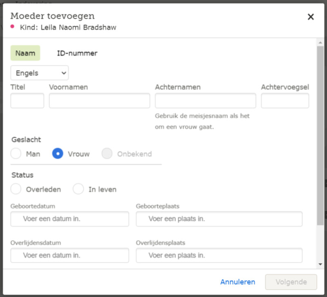Screen dimensions: 327x297
Task: Click the Overlijdensplaats place field
Action: pos(219,255)
